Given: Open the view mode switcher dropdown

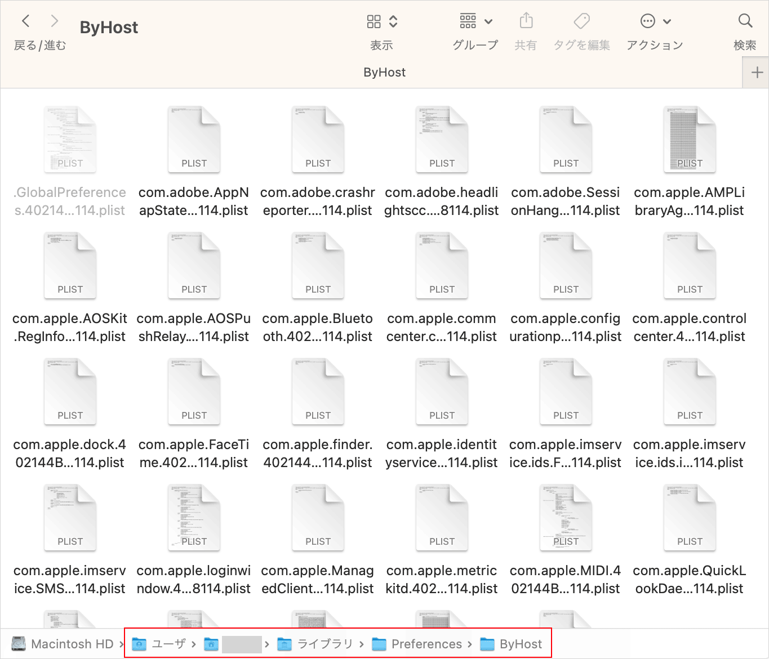Looking at the screenshot, I should pos(382,21).
